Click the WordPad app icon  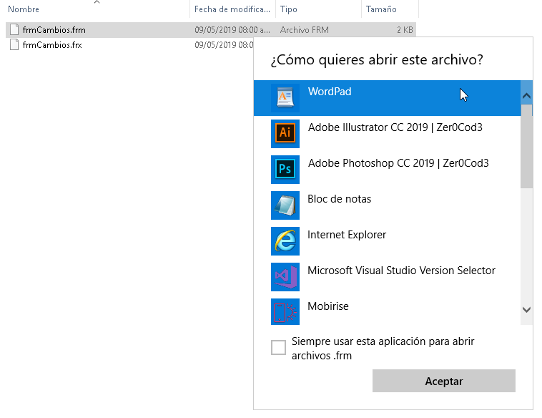[x=285, y=98]
